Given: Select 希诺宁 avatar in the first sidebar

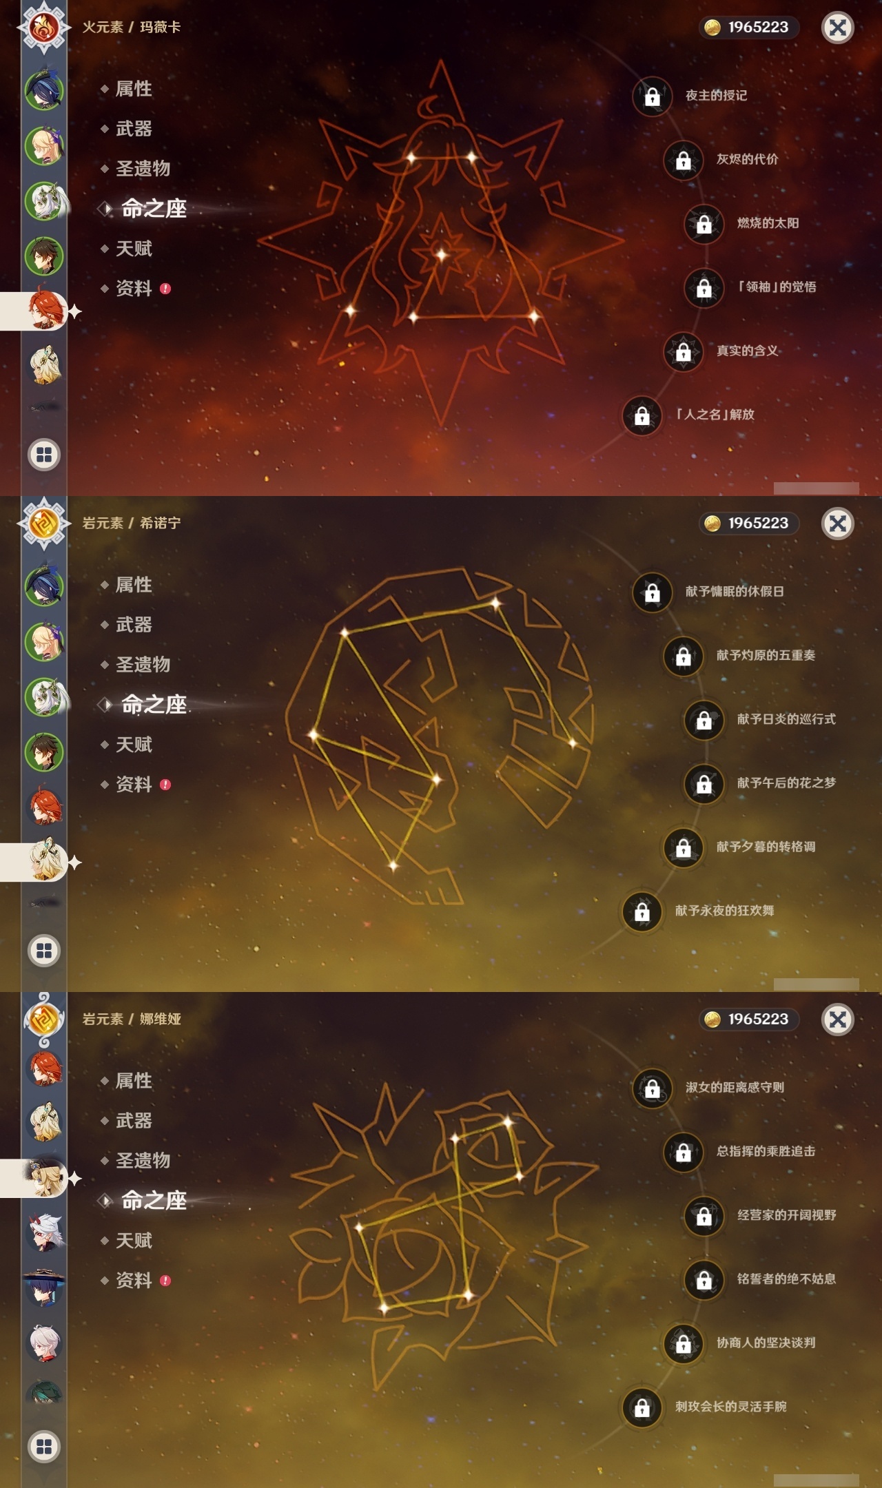Looking at the screenshot, I should point(45,366).
